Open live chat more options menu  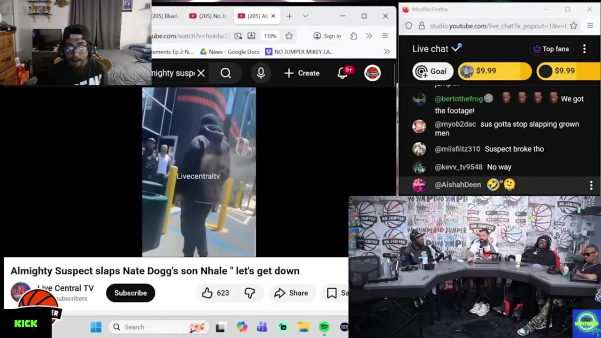tap(584, 49)
